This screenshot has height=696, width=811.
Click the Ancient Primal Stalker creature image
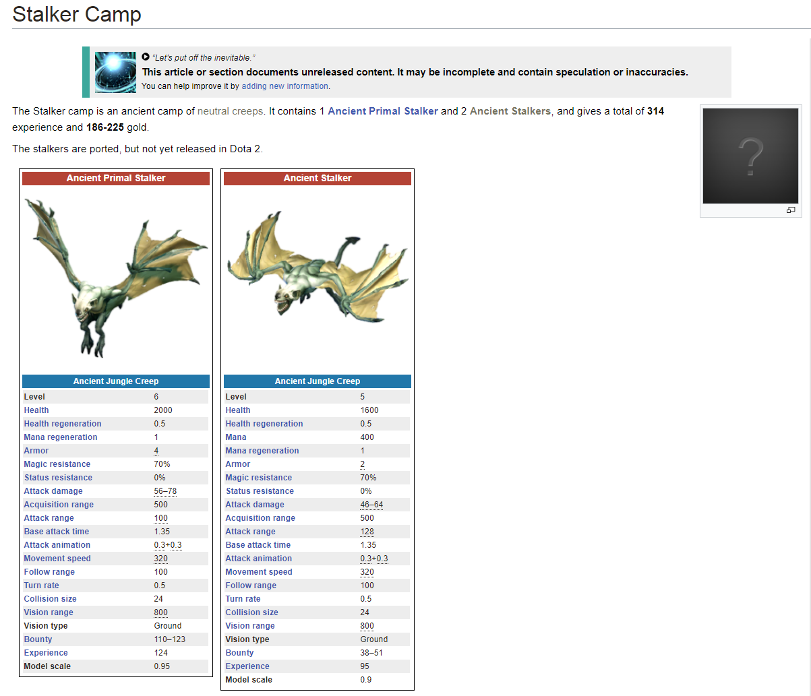(x=116, y=278)
